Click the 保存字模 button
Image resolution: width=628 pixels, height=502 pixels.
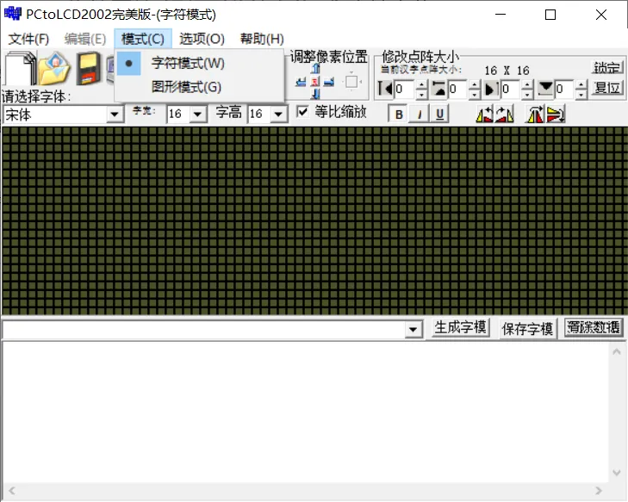tap(527, 329)
